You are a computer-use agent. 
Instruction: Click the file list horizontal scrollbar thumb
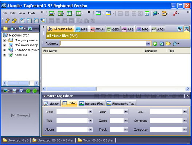pyautogui.click(x=72, y=89)
